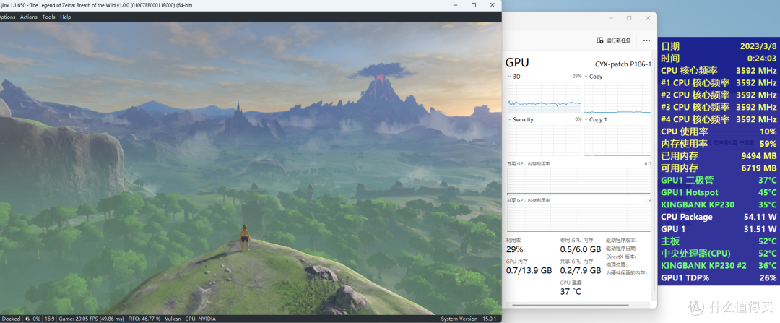Click the volume speaker icon in status bar

(27, 318)
